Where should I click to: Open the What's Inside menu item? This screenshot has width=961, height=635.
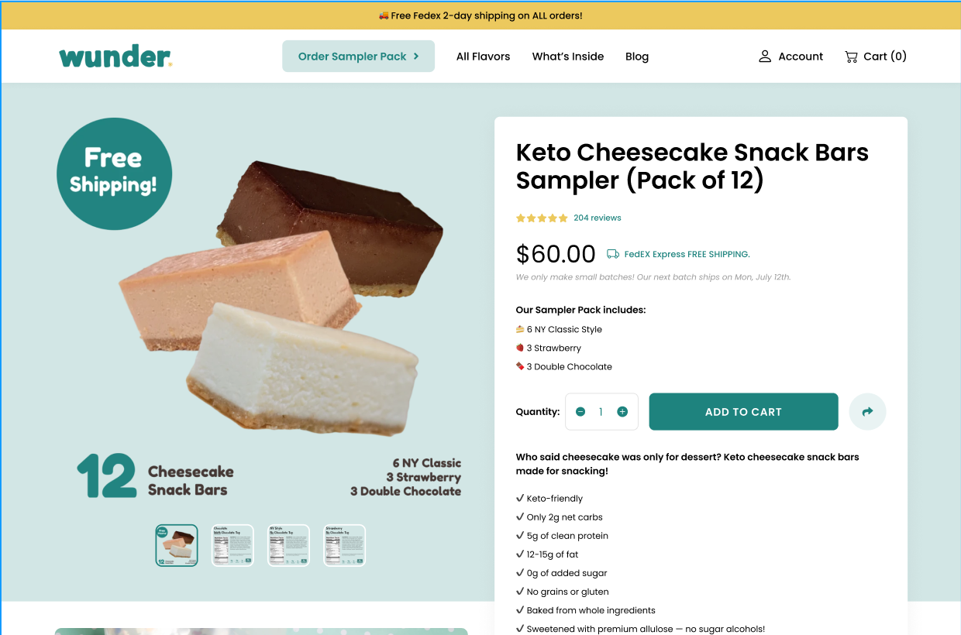[x=567, y=57]
